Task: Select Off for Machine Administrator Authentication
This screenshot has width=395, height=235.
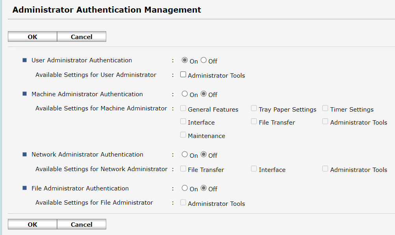Action: [203, 94]
